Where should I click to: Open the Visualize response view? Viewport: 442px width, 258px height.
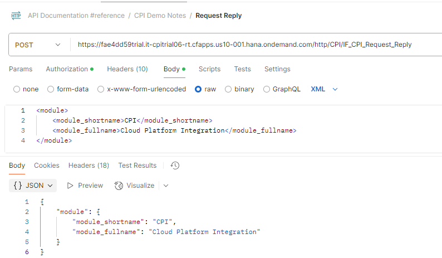(135, 186)
